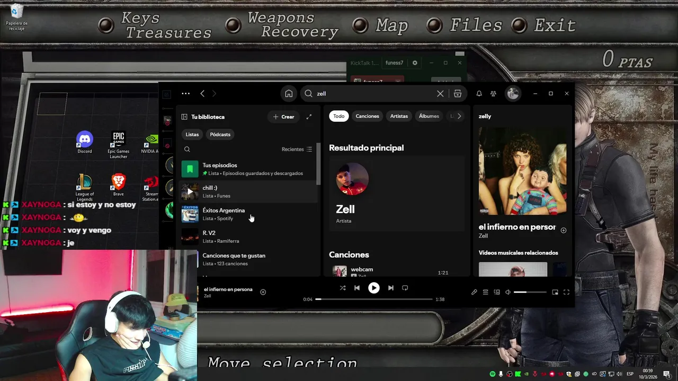This screenshot has height=381, width=678.
Task: Open Epic Games Launcher shortcut
Action: [x=118, y=145]
